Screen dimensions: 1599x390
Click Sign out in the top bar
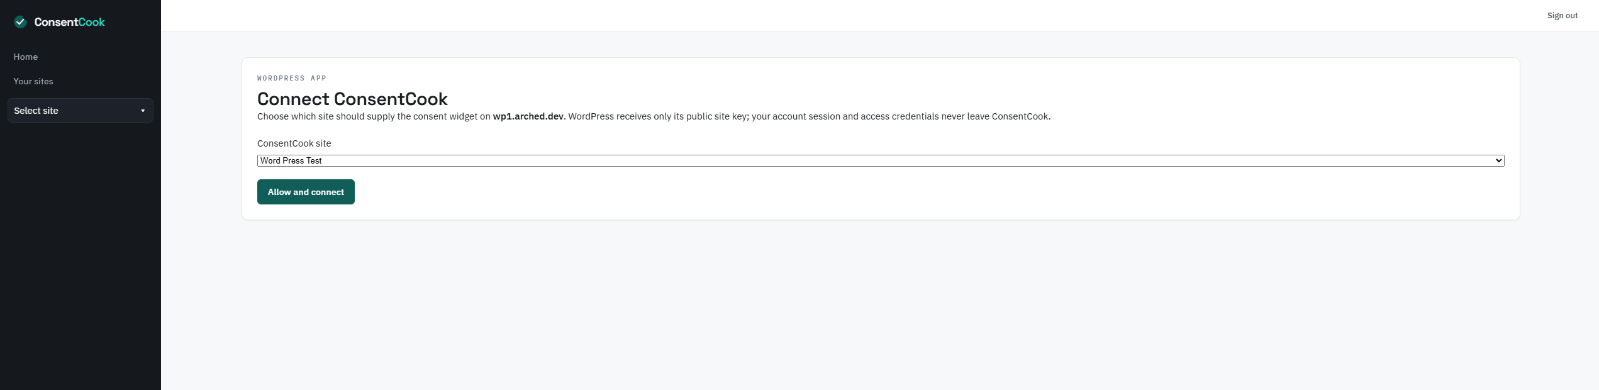click(1563, 16)
